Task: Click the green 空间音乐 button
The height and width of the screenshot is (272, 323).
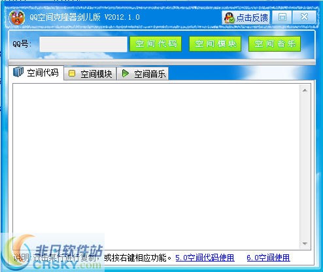Action: tap(275, 44)
